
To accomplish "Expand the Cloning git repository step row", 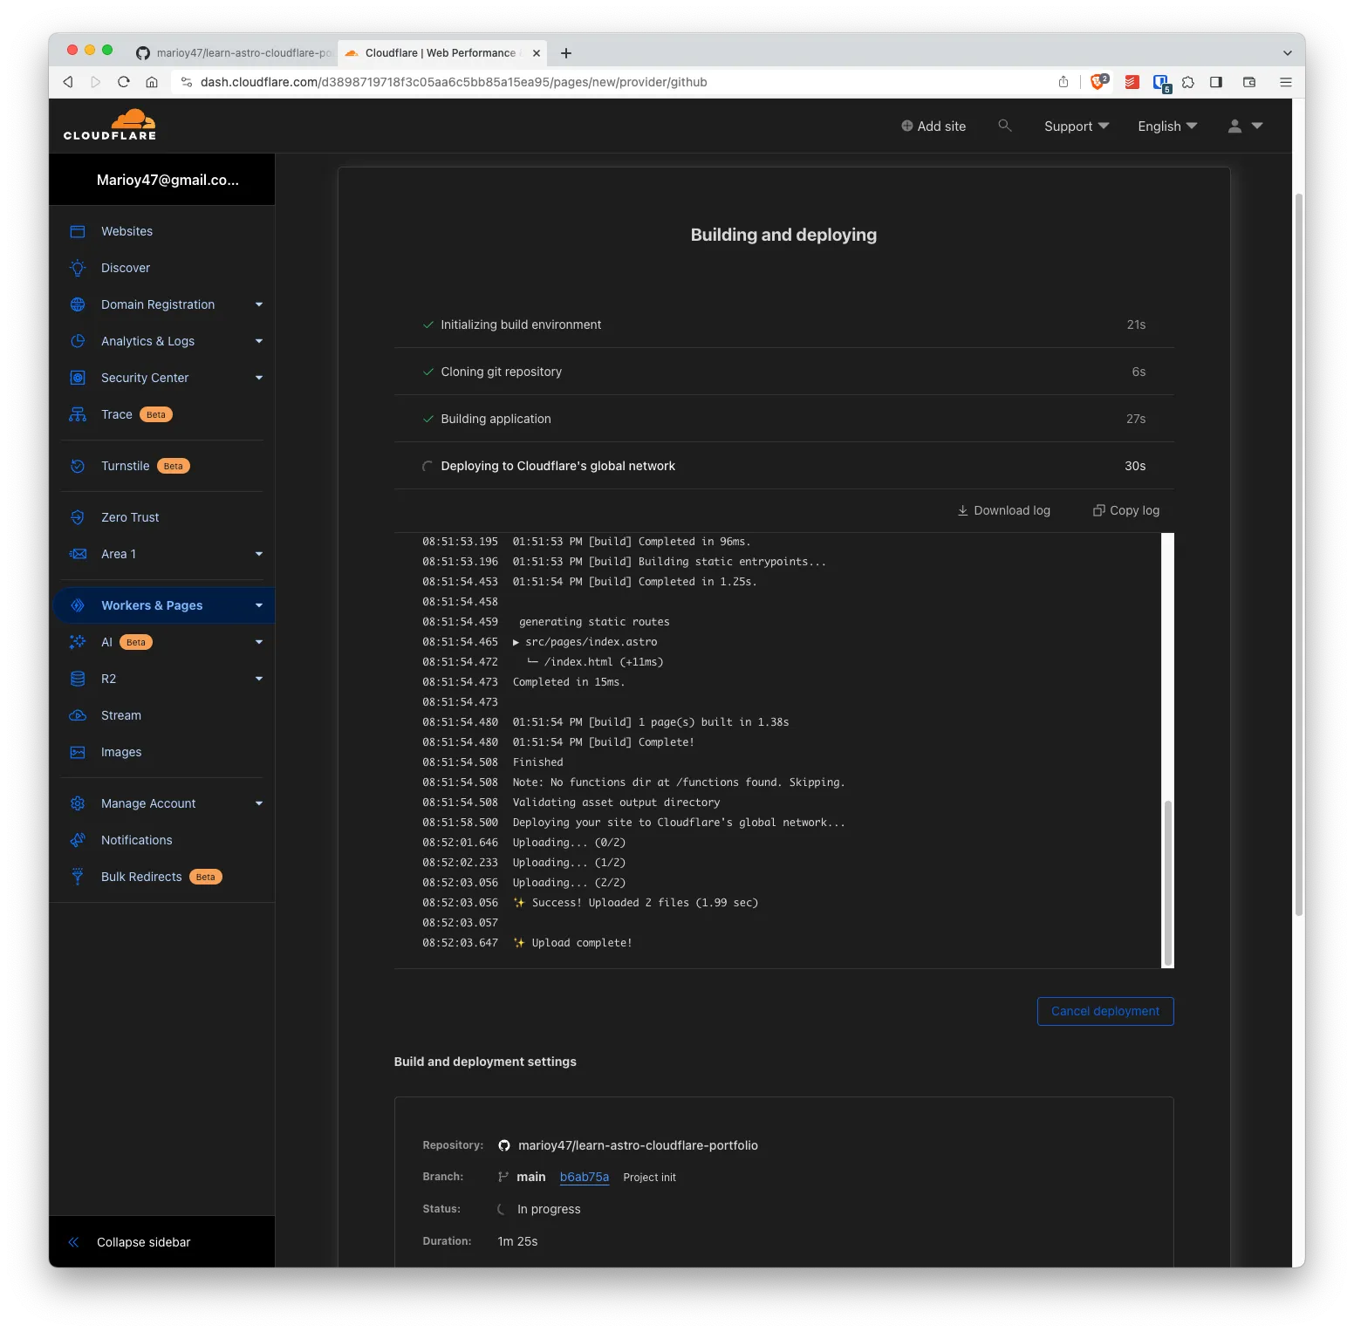I will (x=783, y=372).
